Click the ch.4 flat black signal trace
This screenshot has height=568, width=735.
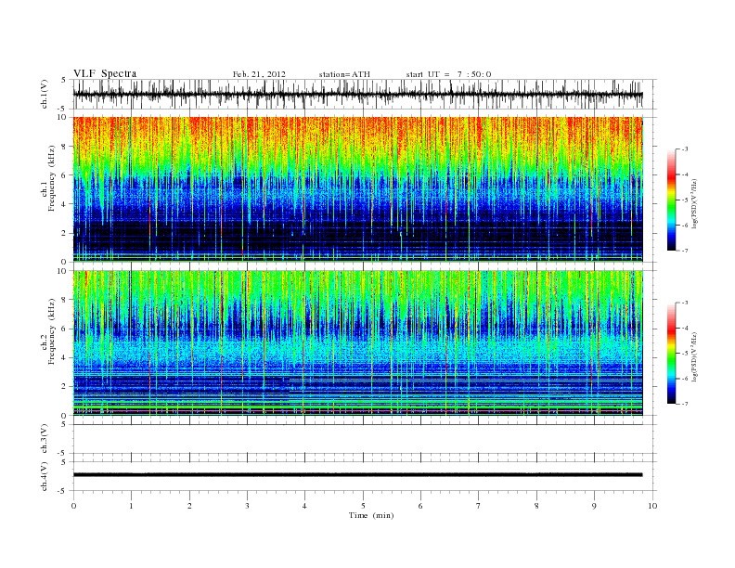tap(357, 475)
